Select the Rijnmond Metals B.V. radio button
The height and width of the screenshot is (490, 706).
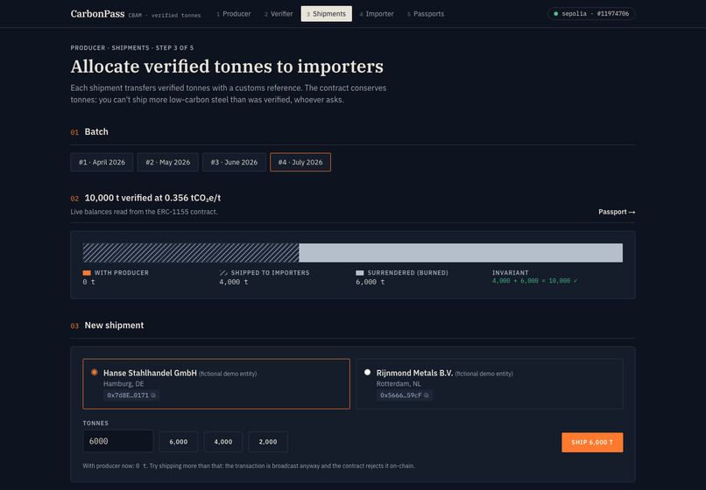coord(367,372)
